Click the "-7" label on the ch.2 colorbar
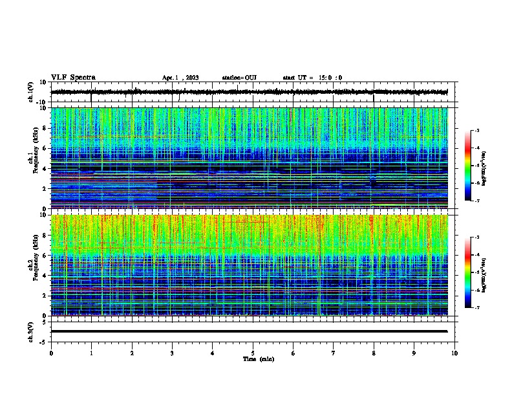512x396 pixels. click(476, 307)
